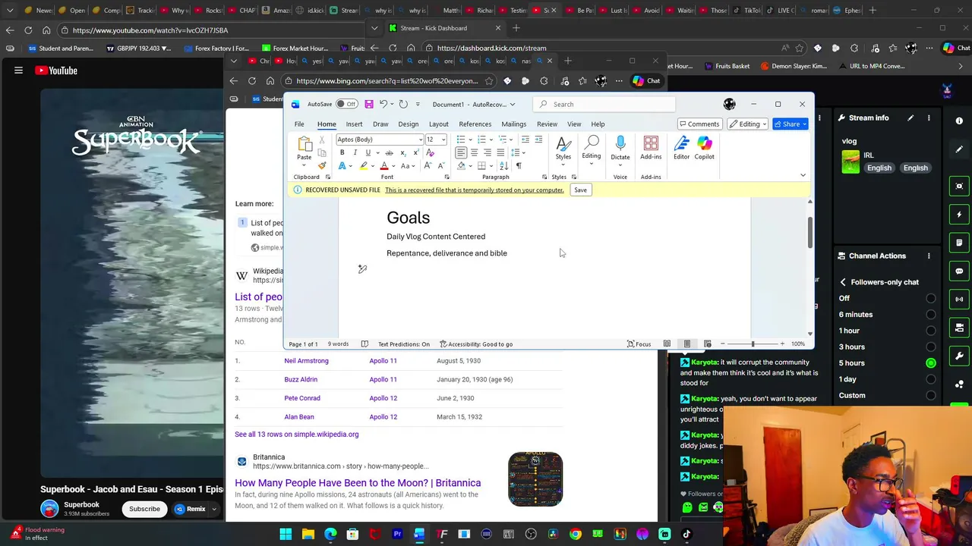Expand font color dropdown arrow

click(392, 166)
